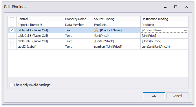196x107 pixels.
Task: Click the sumSum([UnitPrice]) destination binding cell
Action: [x=164, y=47]
